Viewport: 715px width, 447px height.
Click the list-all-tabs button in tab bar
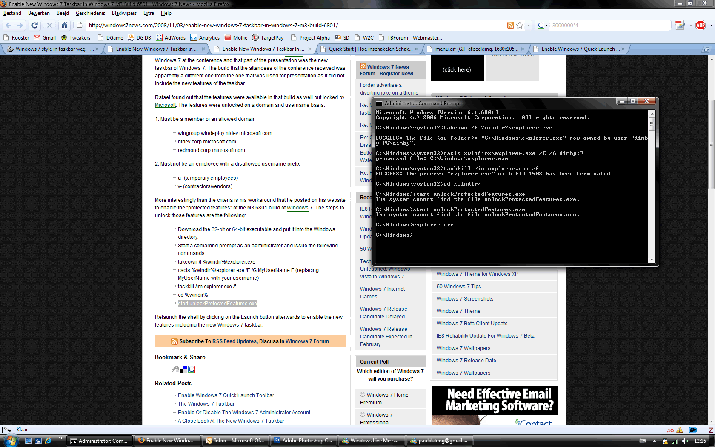[706, 49]
